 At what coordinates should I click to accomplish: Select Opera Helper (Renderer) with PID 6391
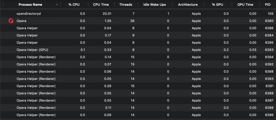pyautogui.click(x=138, y=86)
